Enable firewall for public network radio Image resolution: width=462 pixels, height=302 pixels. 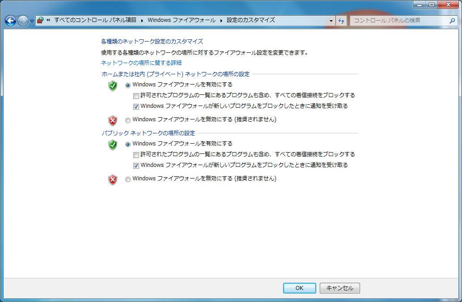(128, 145)
